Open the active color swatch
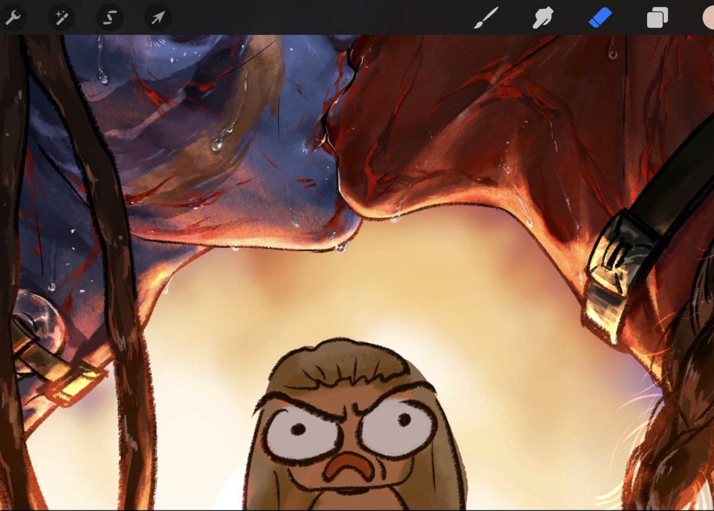 pos(708,18)
